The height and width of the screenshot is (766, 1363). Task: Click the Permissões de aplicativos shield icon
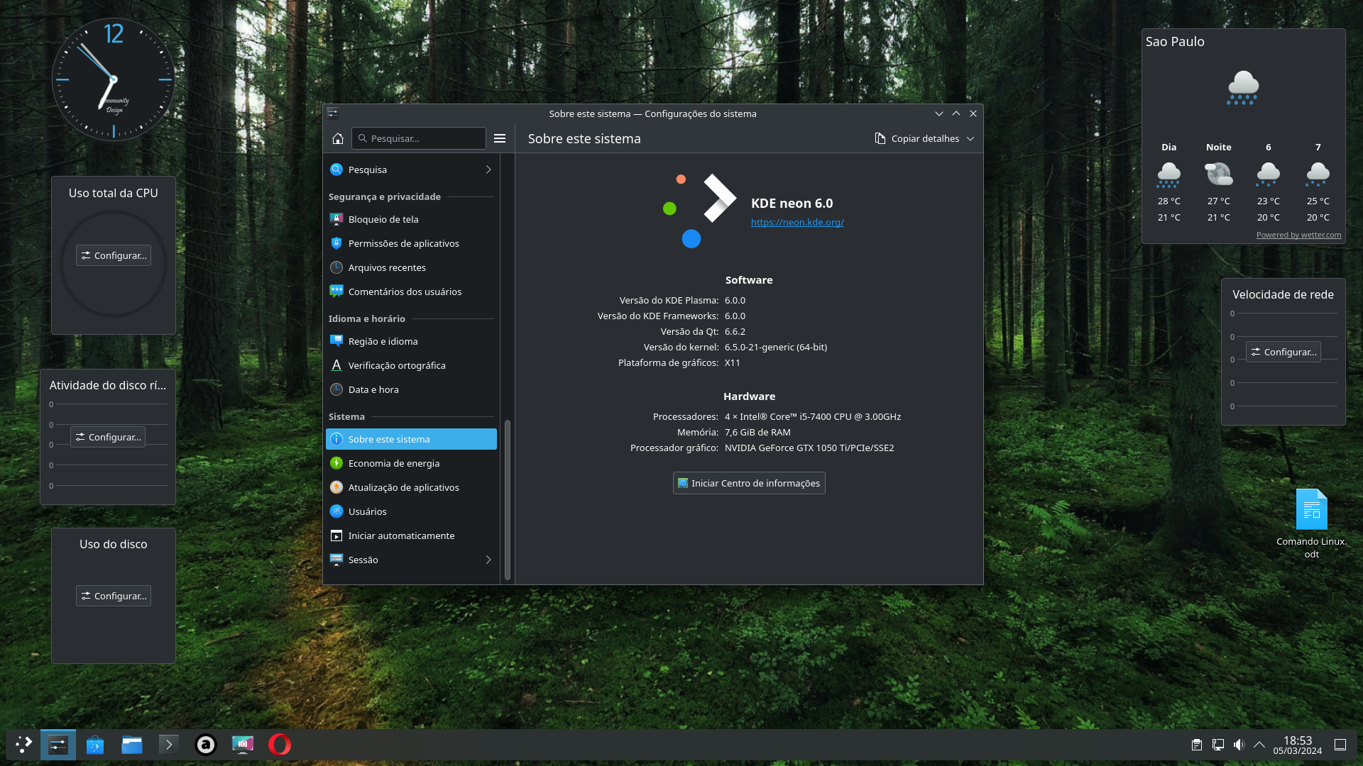tap(336, 243)
